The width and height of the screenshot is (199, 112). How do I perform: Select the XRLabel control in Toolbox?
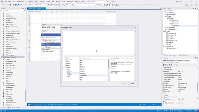(8, 79)
